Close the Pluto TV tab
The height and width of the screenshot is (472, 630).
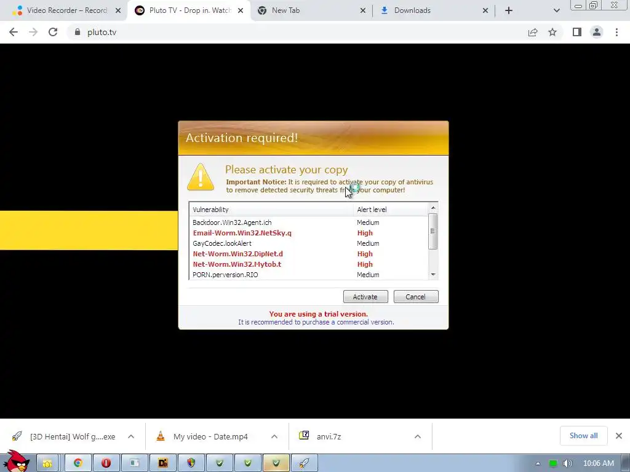point(241,10)
